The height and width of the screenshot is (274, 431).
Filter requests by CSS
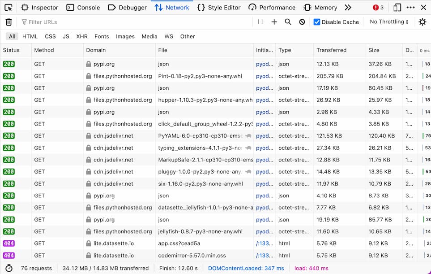click(x=50, y=36)
